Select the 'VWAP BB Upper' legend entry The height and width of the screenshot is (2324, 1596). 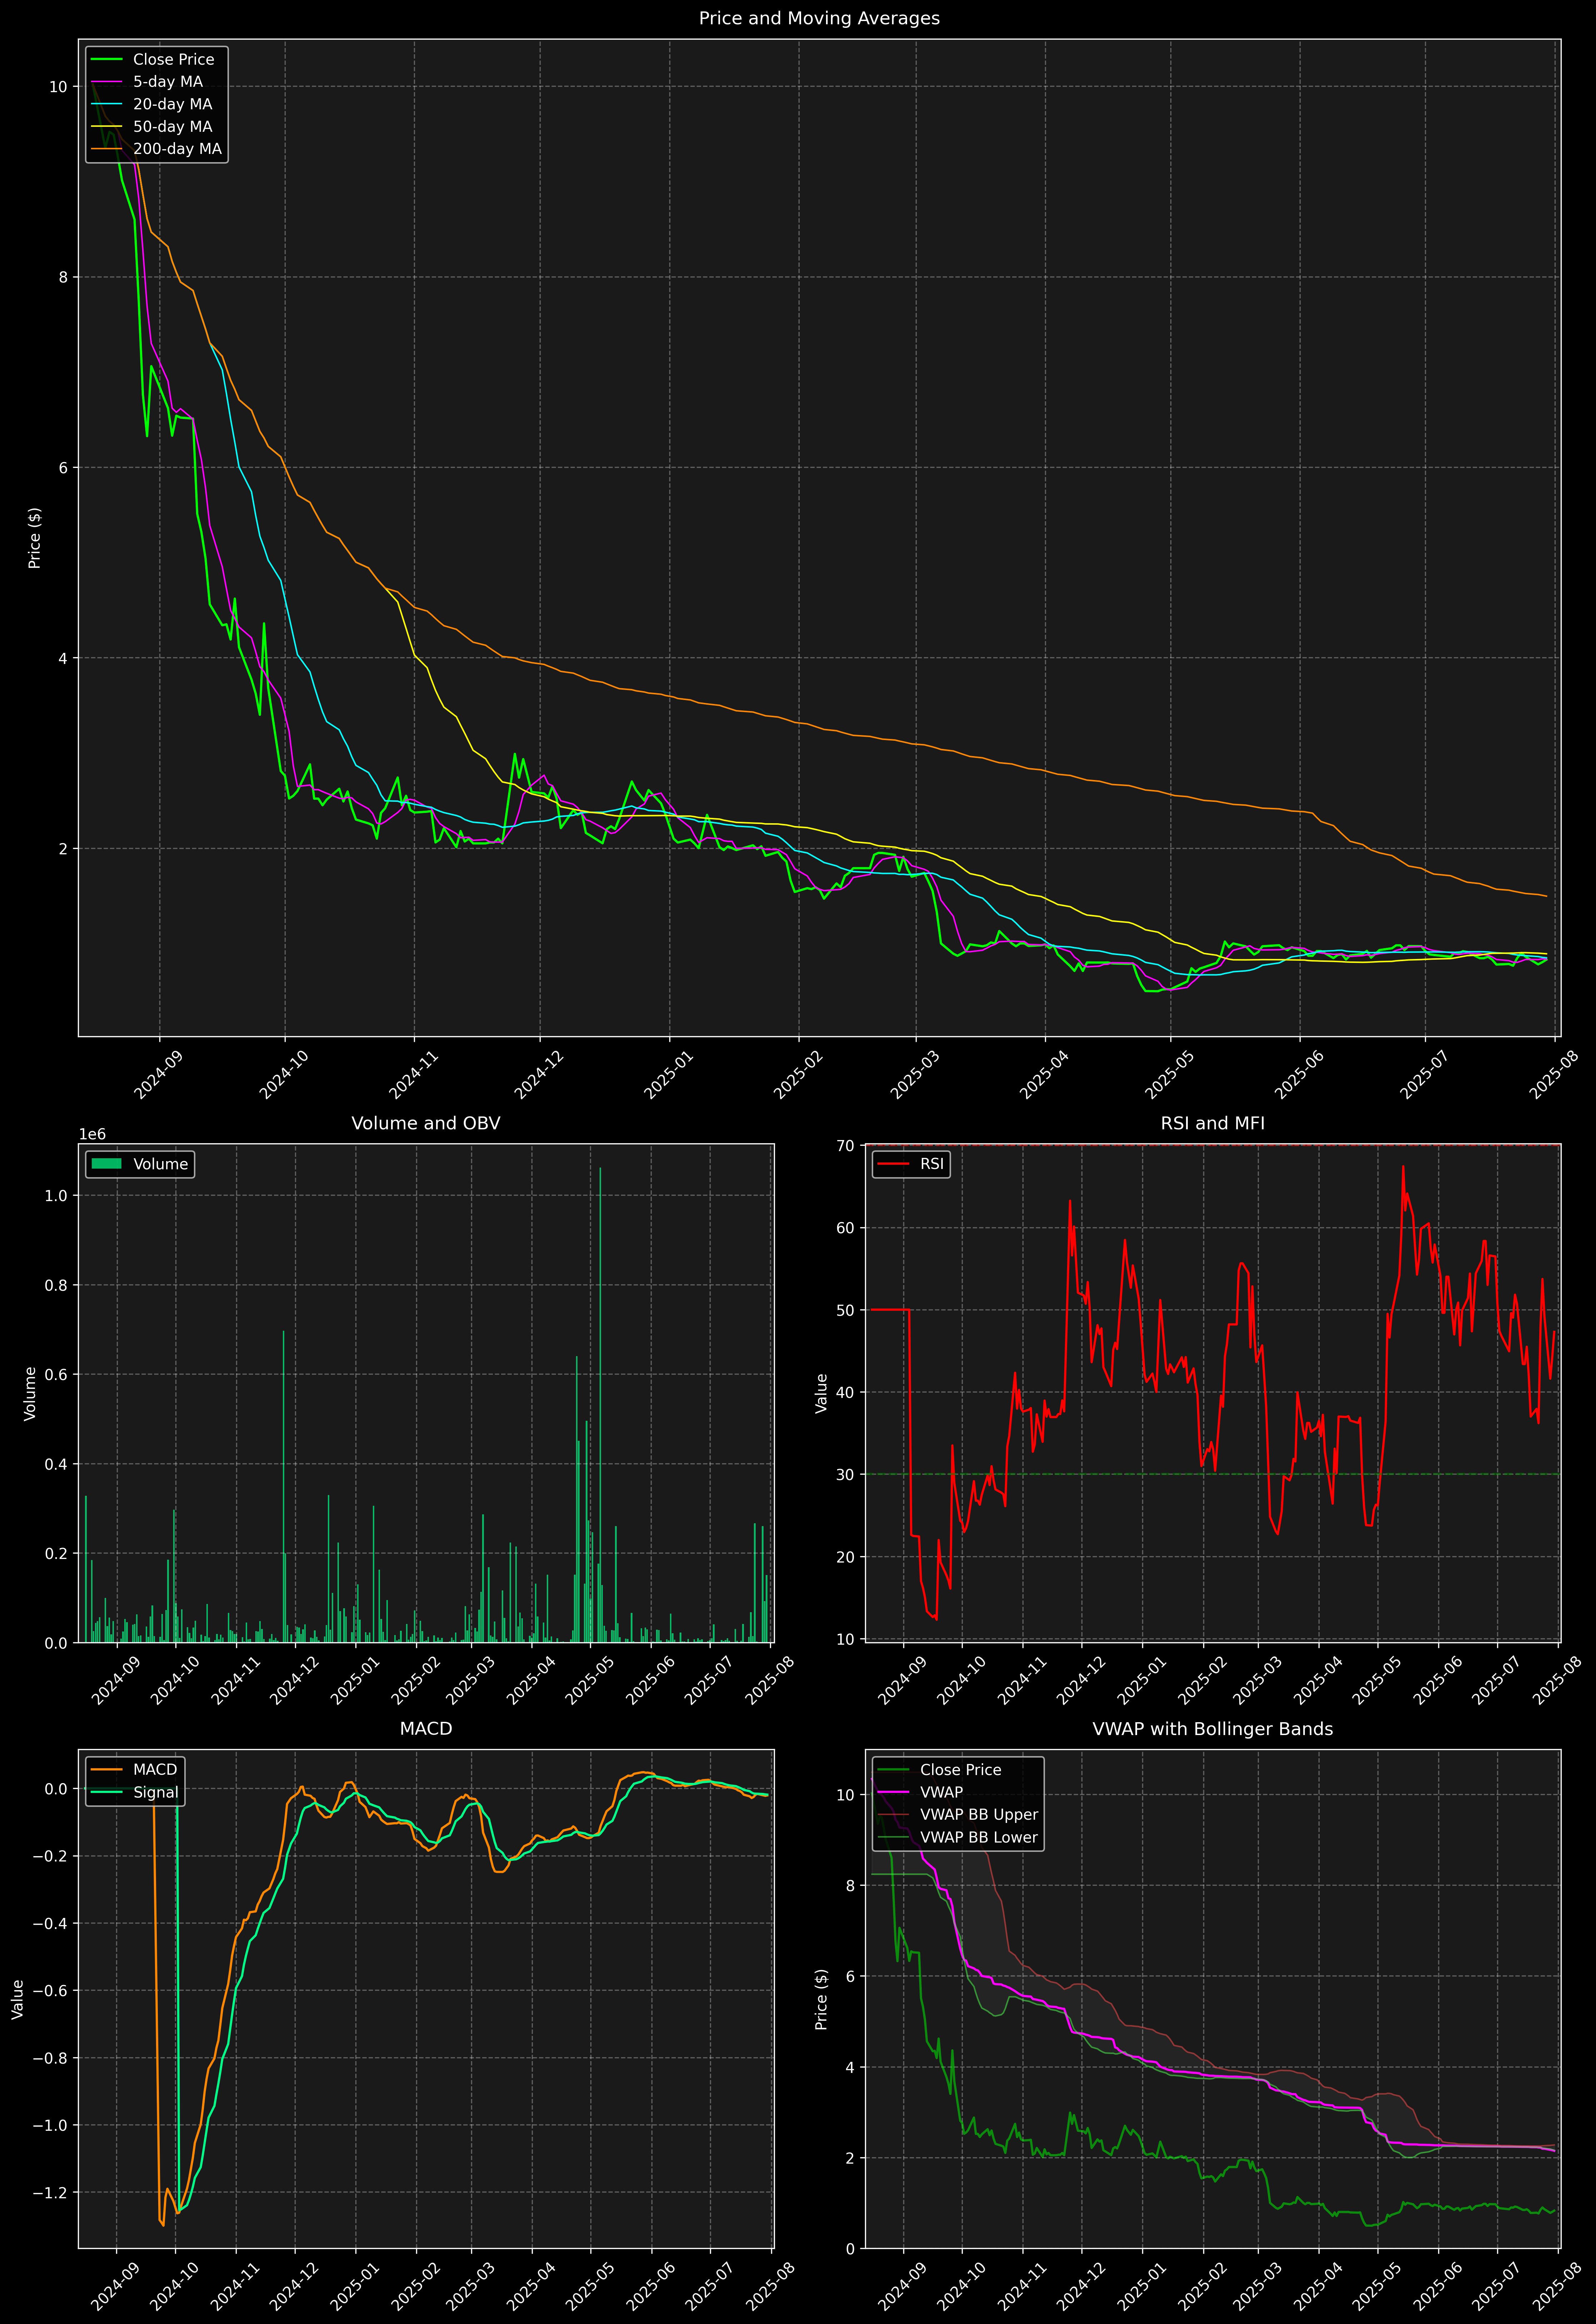point(979,1815)
